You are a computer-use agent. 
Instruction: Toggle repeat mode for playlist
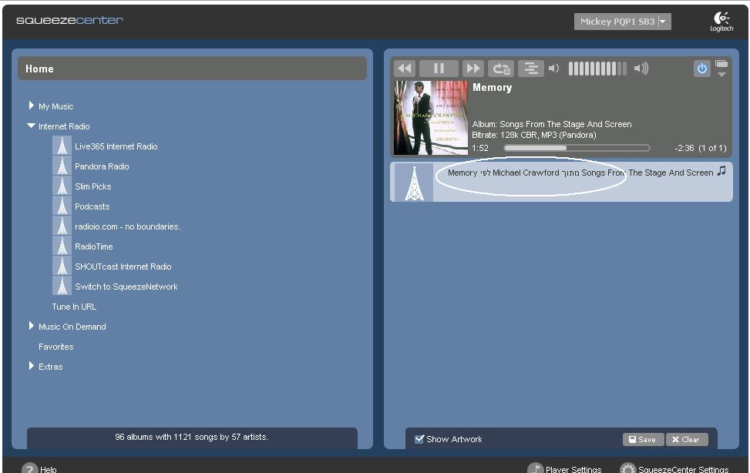click(x=501, y=69)
